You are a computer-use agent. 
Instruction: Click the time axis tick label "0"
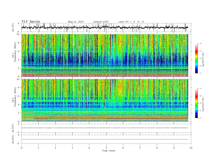(x=21, y=148)
